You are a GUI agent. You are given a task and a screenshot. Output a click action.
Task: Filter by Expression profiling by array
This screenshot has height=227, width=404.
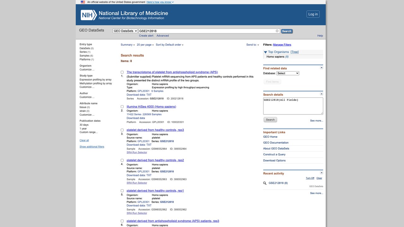point(96,80)
